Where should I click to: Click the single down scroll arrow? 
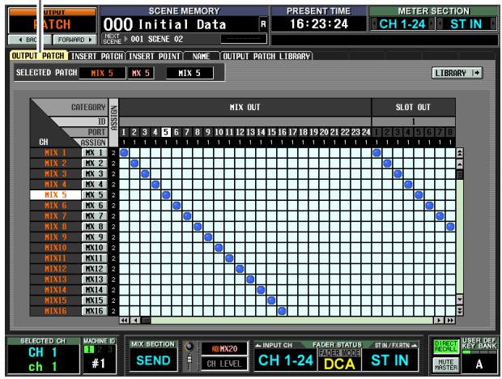(460, 300)
